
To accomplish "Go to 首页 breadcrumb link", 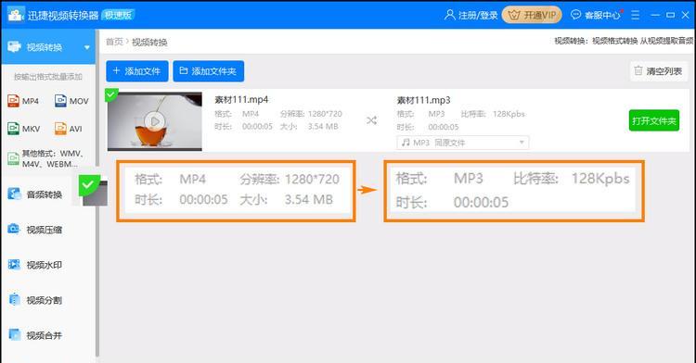I will click(x=114, y=42).
